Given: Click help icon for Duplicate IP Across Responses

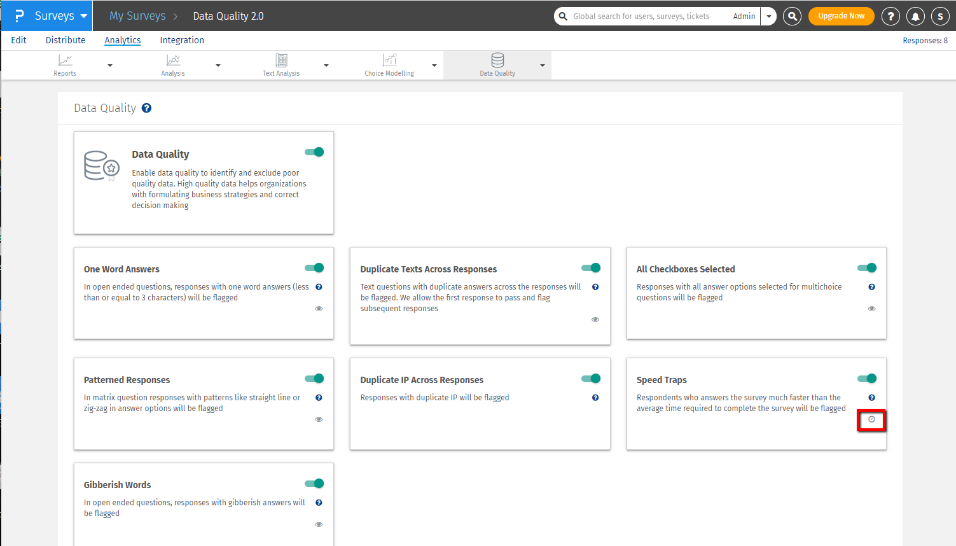Looking at the screenshot, I should click(x=595, y=398).
